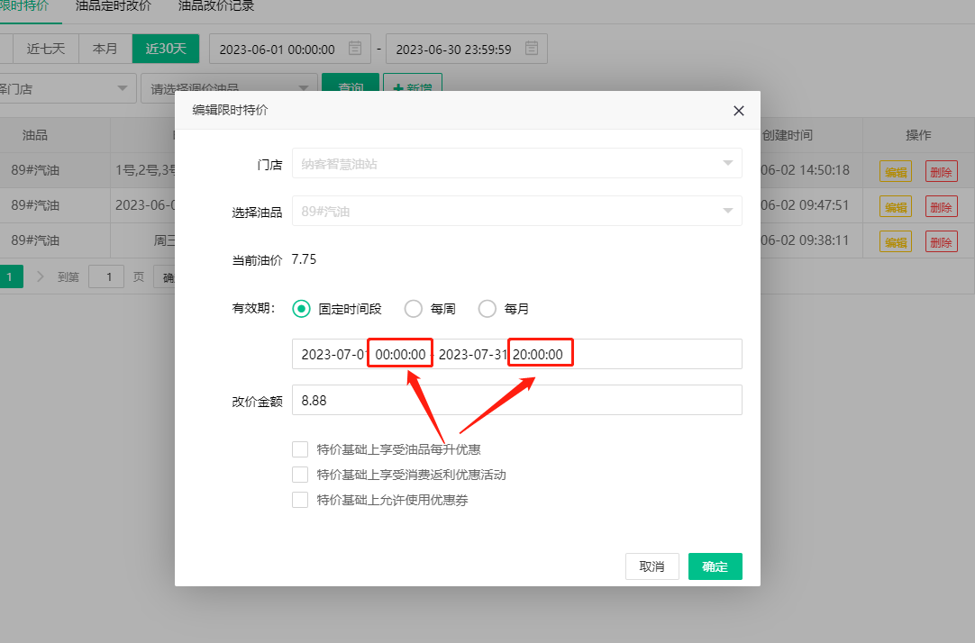Click 编辑 in the 14:50:18 row
The width and height of the screenshot is (975, 643).
[x=895, y=171]
